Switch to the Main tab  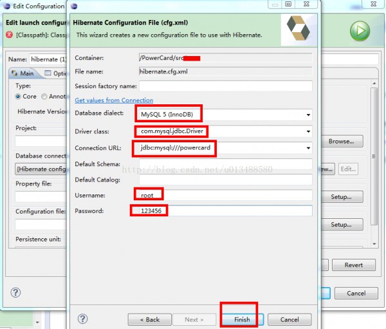tap(23, 73)
